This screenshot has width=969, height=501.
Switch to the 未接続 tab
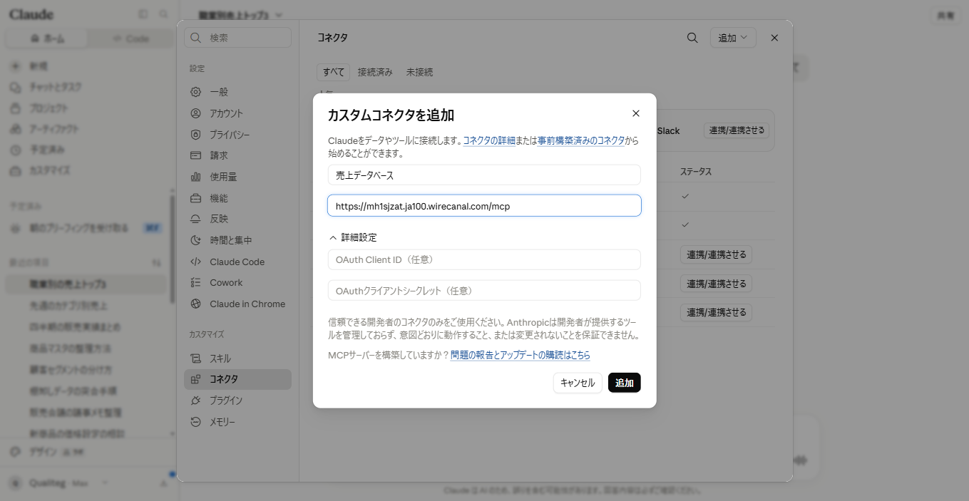(x=419, y=72)
